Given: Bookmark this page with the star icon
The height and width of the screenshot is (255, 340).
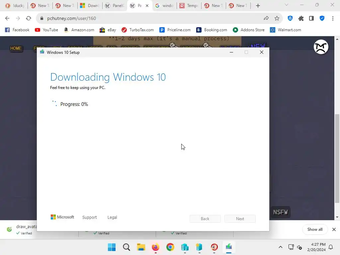Looking at the screenshot, I should [277, 19].
